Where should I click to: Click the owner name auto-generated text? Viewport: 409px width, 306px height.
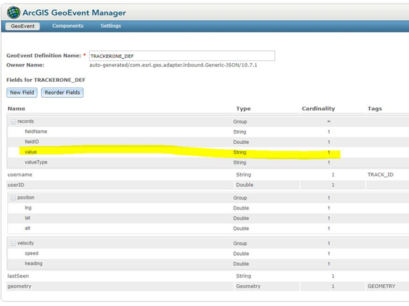coord(173,65)
